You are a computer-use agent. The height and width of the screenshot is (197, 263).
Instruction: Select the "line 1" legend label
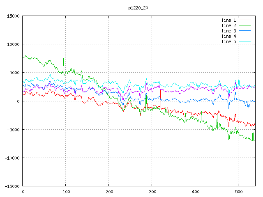coord(228,20)
